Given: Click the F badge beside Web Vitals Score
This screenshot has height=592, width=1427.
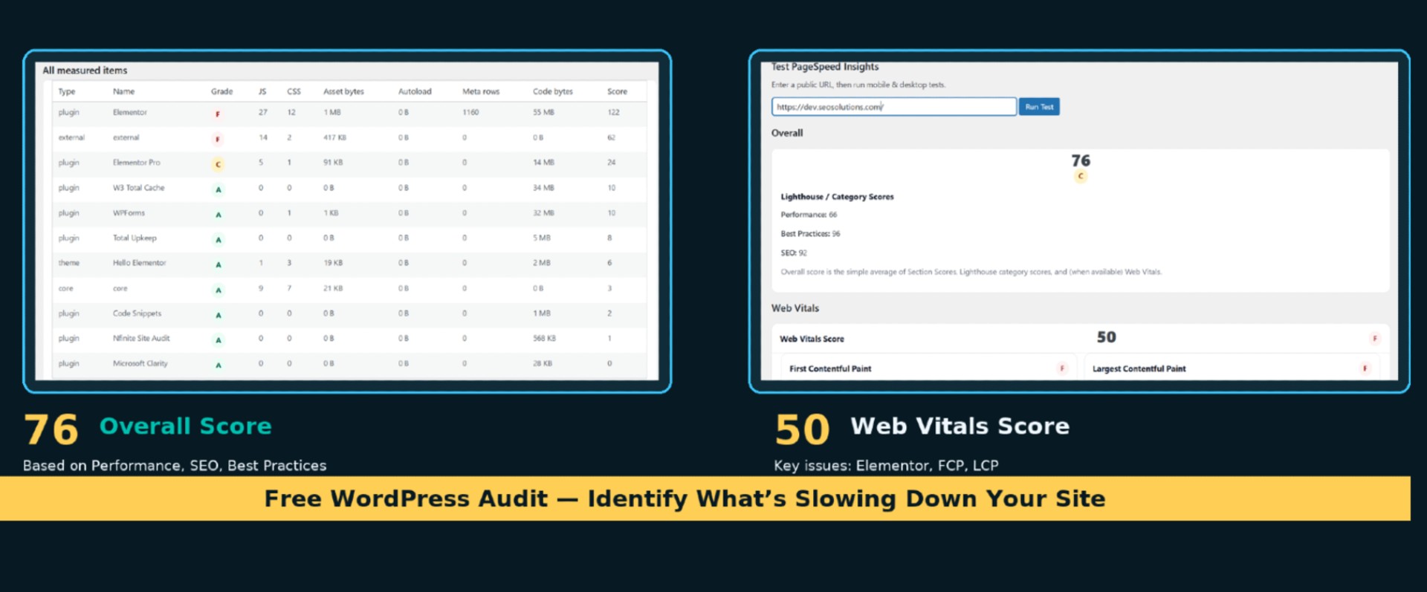Looking at the screenshot, I should coord(1374,339).
